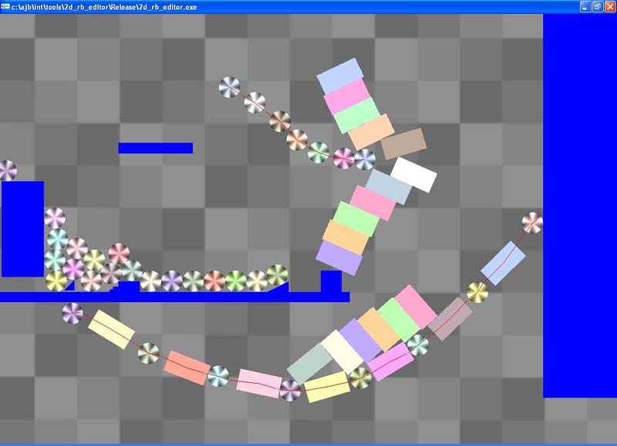Select the first ball of the upper chain
The image size is (617, 446).
click(x=229, y=87)
